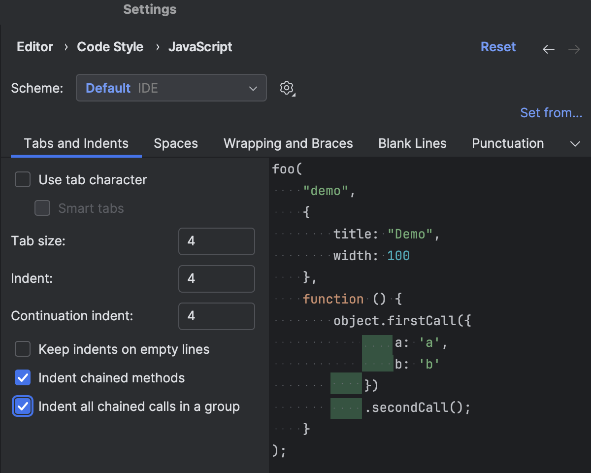Viewport: 591px width, 473px height.
Task: Expand the hidden tabs overflow chevron
Action: 575,143
